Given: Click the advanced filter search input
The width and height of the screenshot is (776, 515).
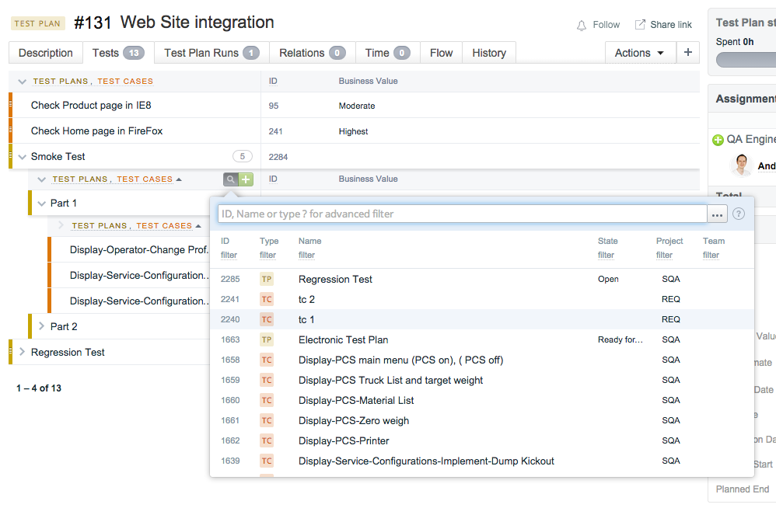Looking at the screenshot, I should click(x=462, y=214).
